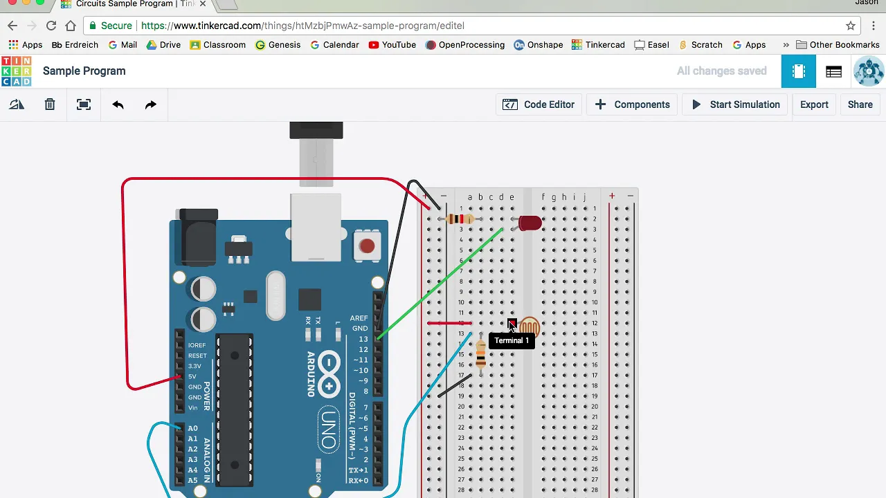Click the Export button
Image resolution: width=886 pixels, height=498 pixels.
[814, 104]
